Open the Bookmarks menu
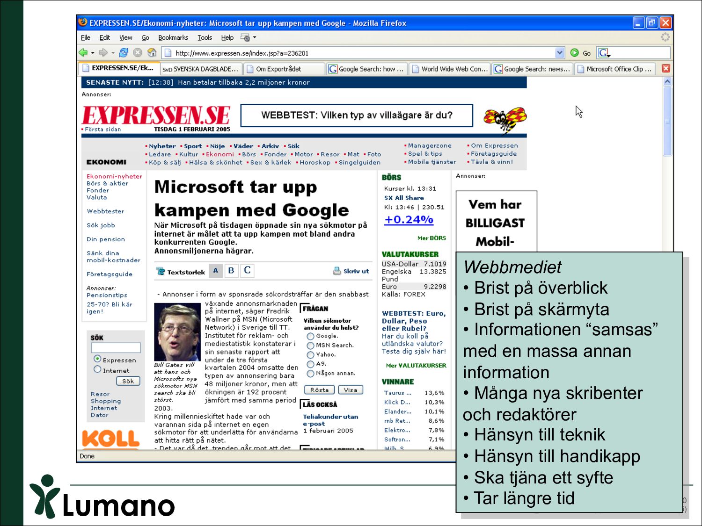Image resolution: width=702 pixels, height=526 pixels. pos(173,37)
